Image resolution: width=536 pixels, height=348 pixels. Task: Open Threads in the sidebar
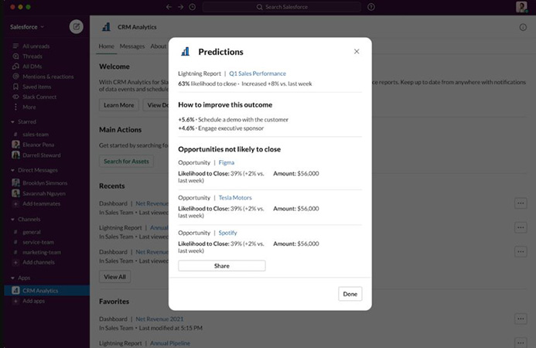pos(32,56)
